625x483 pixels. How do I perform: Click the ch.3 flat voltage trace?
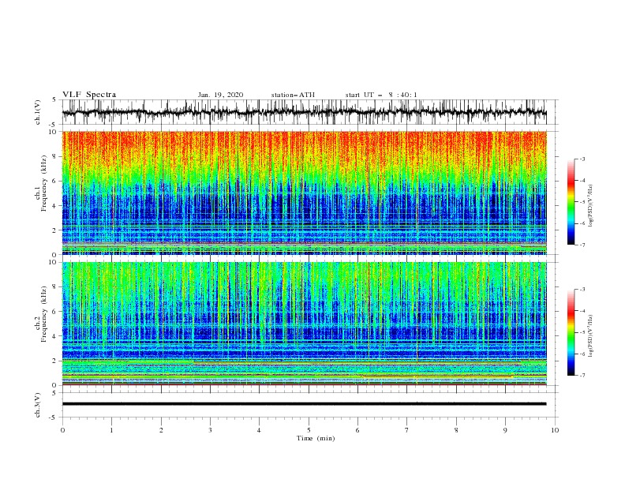[x=304, y=404]
